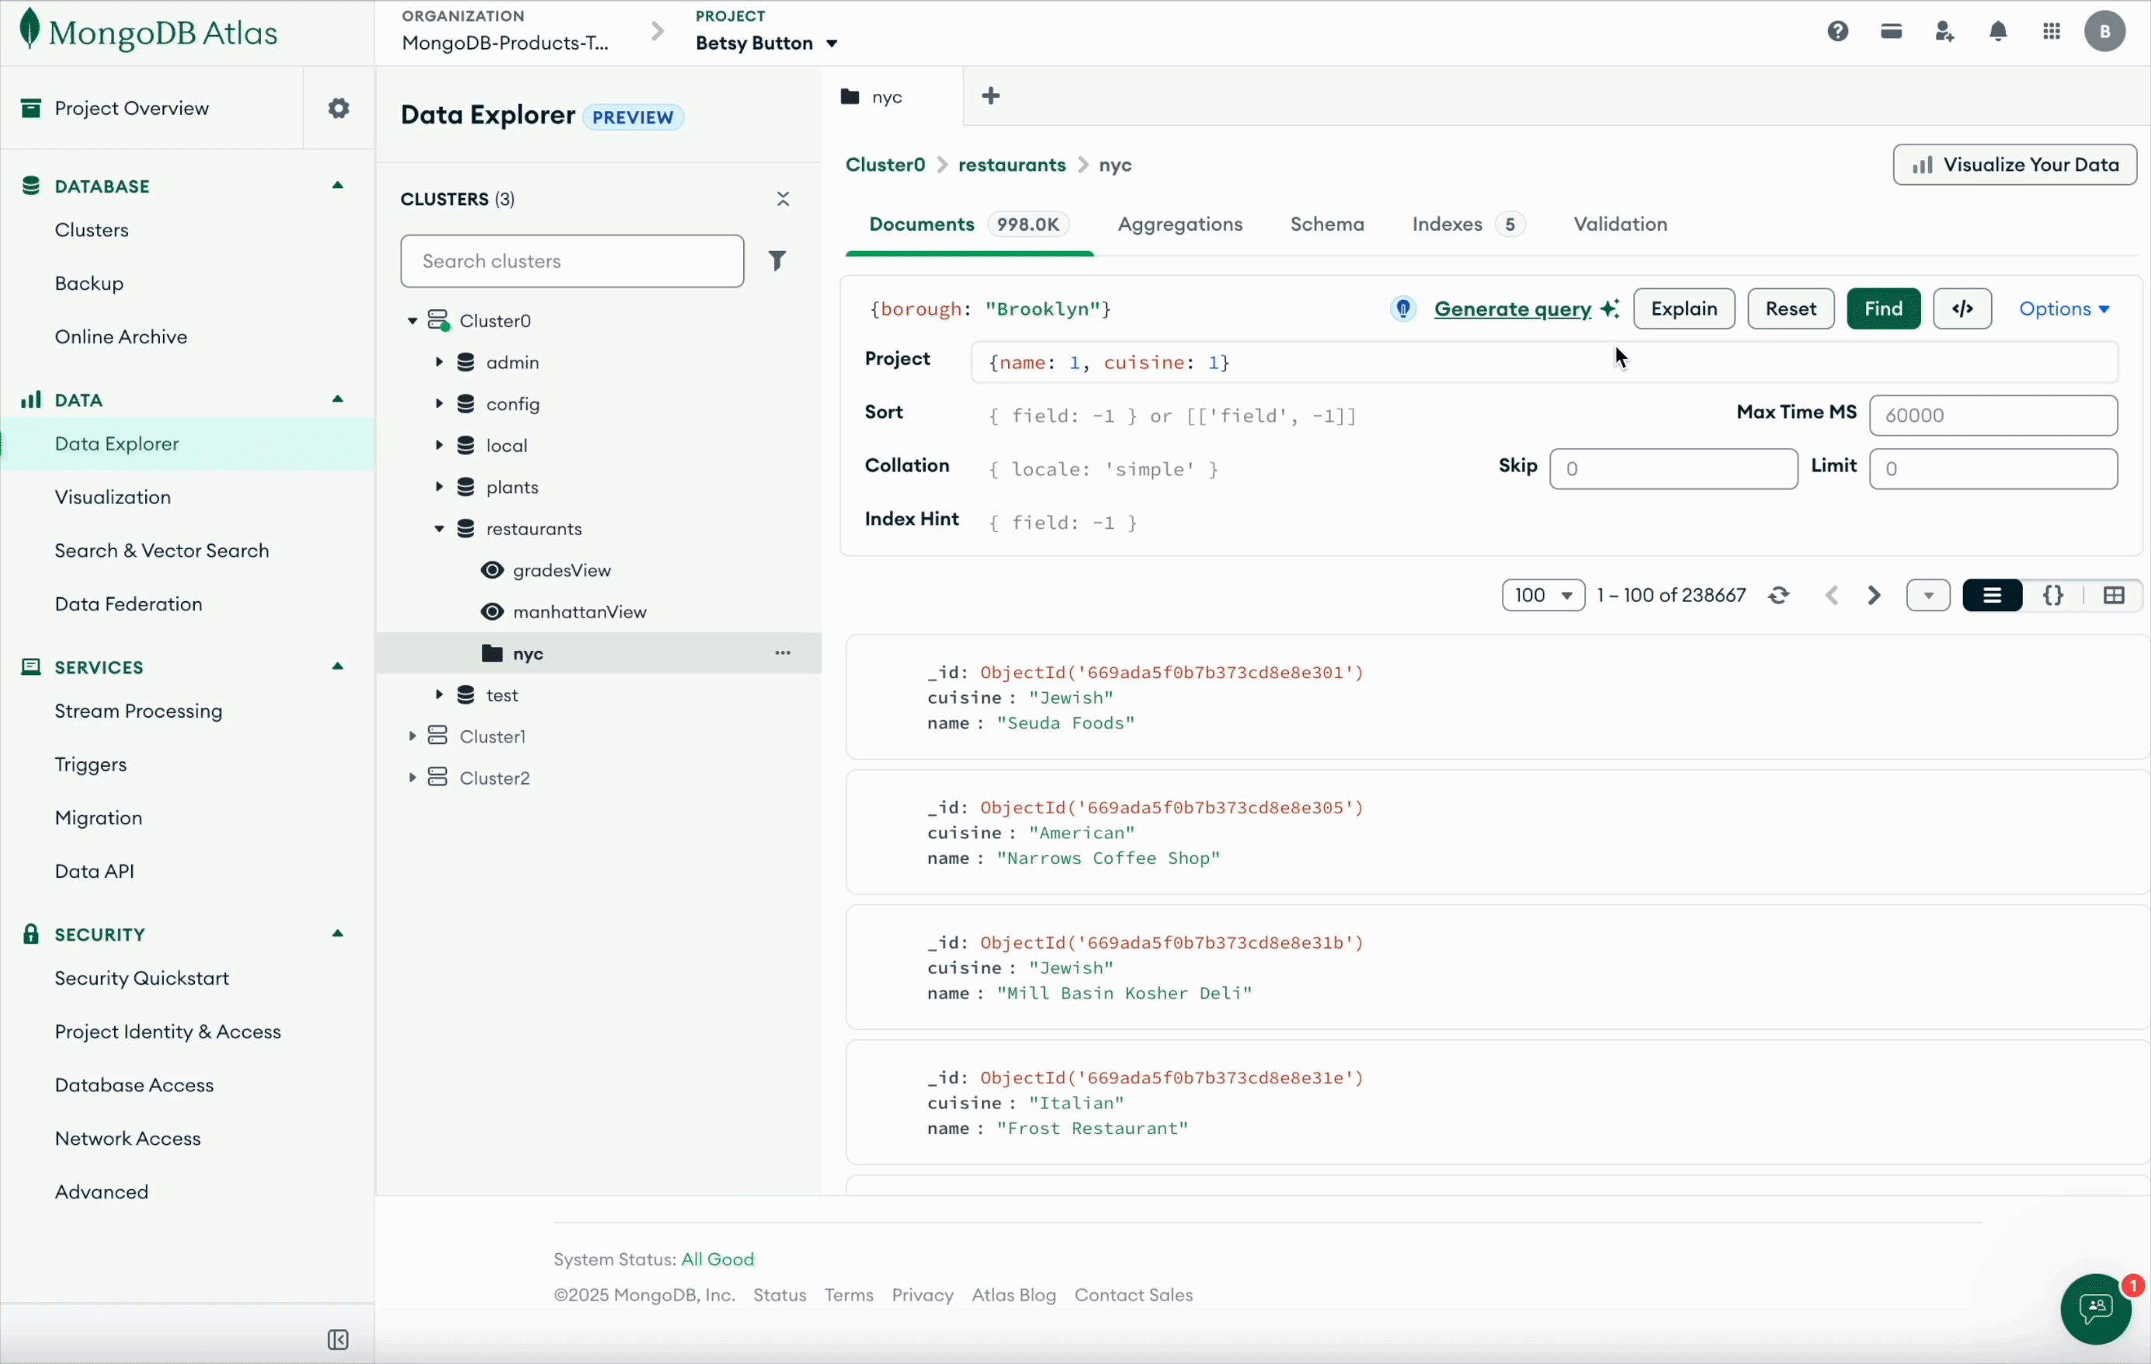Open the help menu icon

[x=1837, y=30]
